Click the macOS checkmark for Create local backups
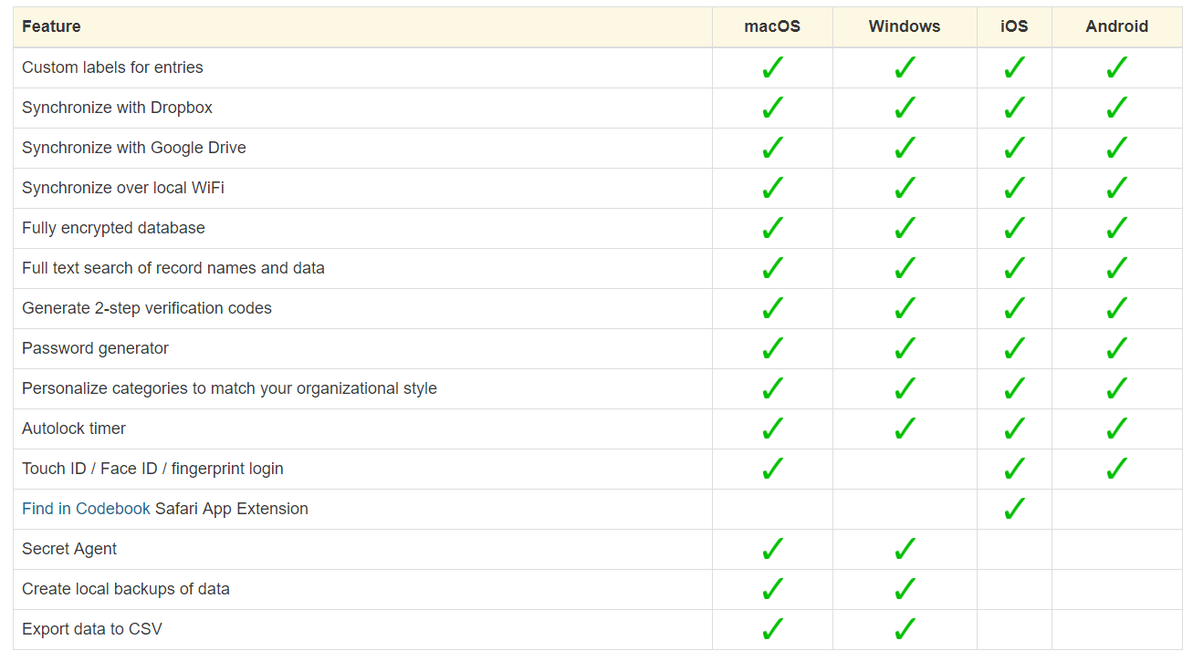The image size is (1193, 661). 772,589
